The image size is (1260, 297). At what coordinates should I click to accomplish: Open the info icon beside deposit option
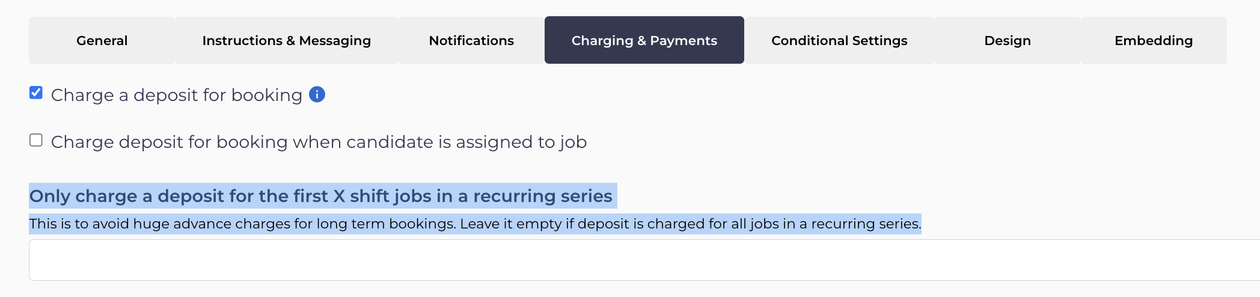click(x=317, y=94)
